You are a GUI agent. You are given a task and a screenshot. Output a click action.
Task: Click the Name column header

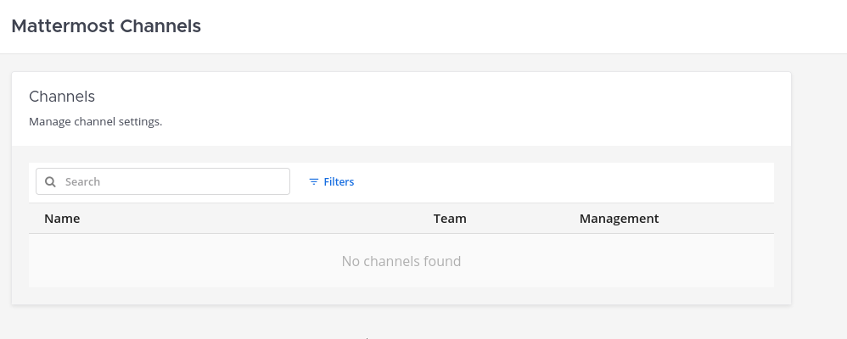pos(62,219)
